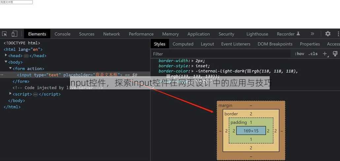Click the rgb(118, 118, 118) color swatch
This screenshot has height=161, width=340.
[x=249, y=71]
